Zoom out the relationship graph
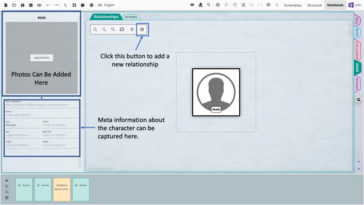The width and height of the screenshot is (364, 205). 104,30
